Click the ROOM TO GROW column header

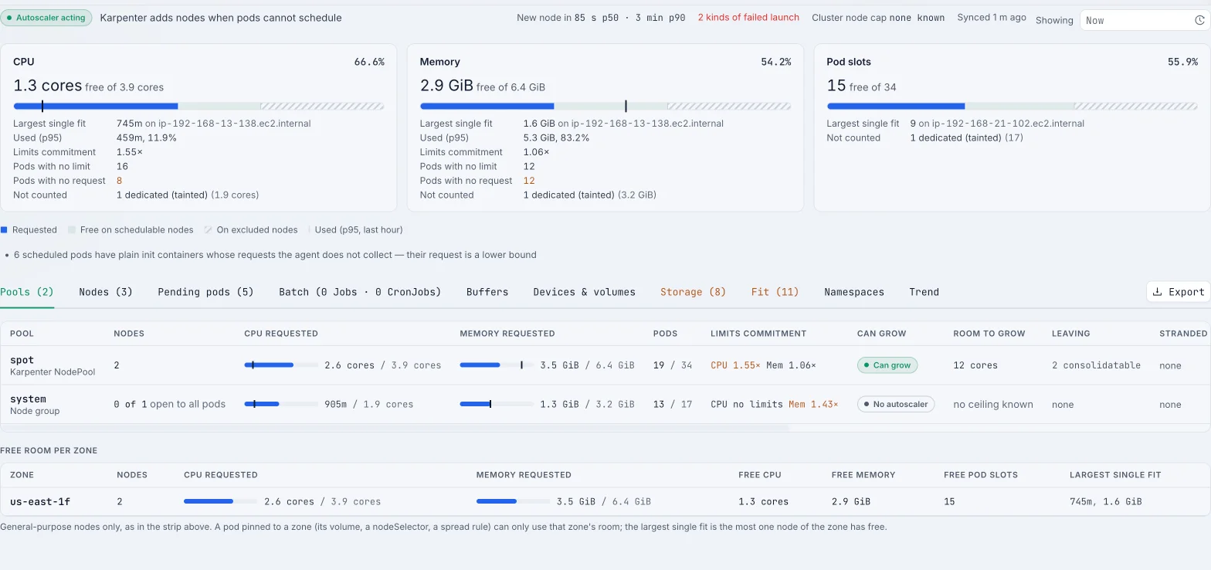pos(989,334)
